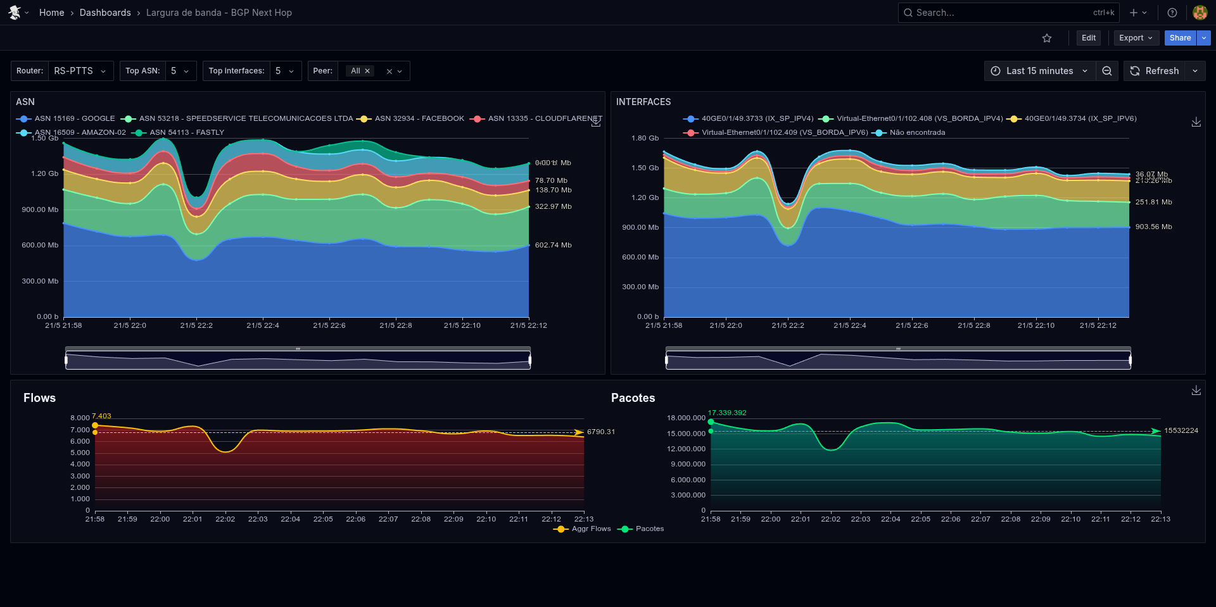Expand the Top ASN dropdown
The width and height of the screenshot is (1216, 607).
coord(180,71)
